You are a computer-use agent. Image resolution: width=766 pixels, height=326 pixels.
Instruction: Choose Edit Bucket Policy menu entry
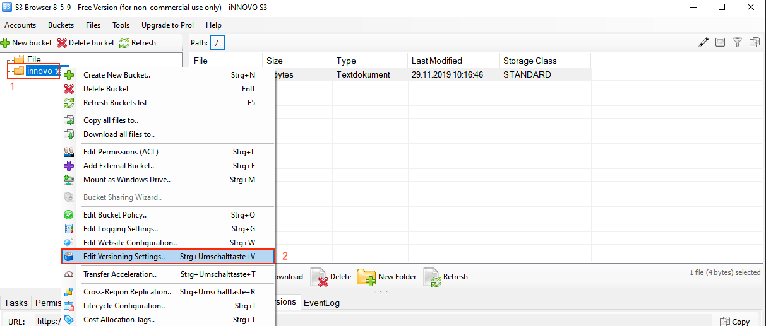[168, 215]
